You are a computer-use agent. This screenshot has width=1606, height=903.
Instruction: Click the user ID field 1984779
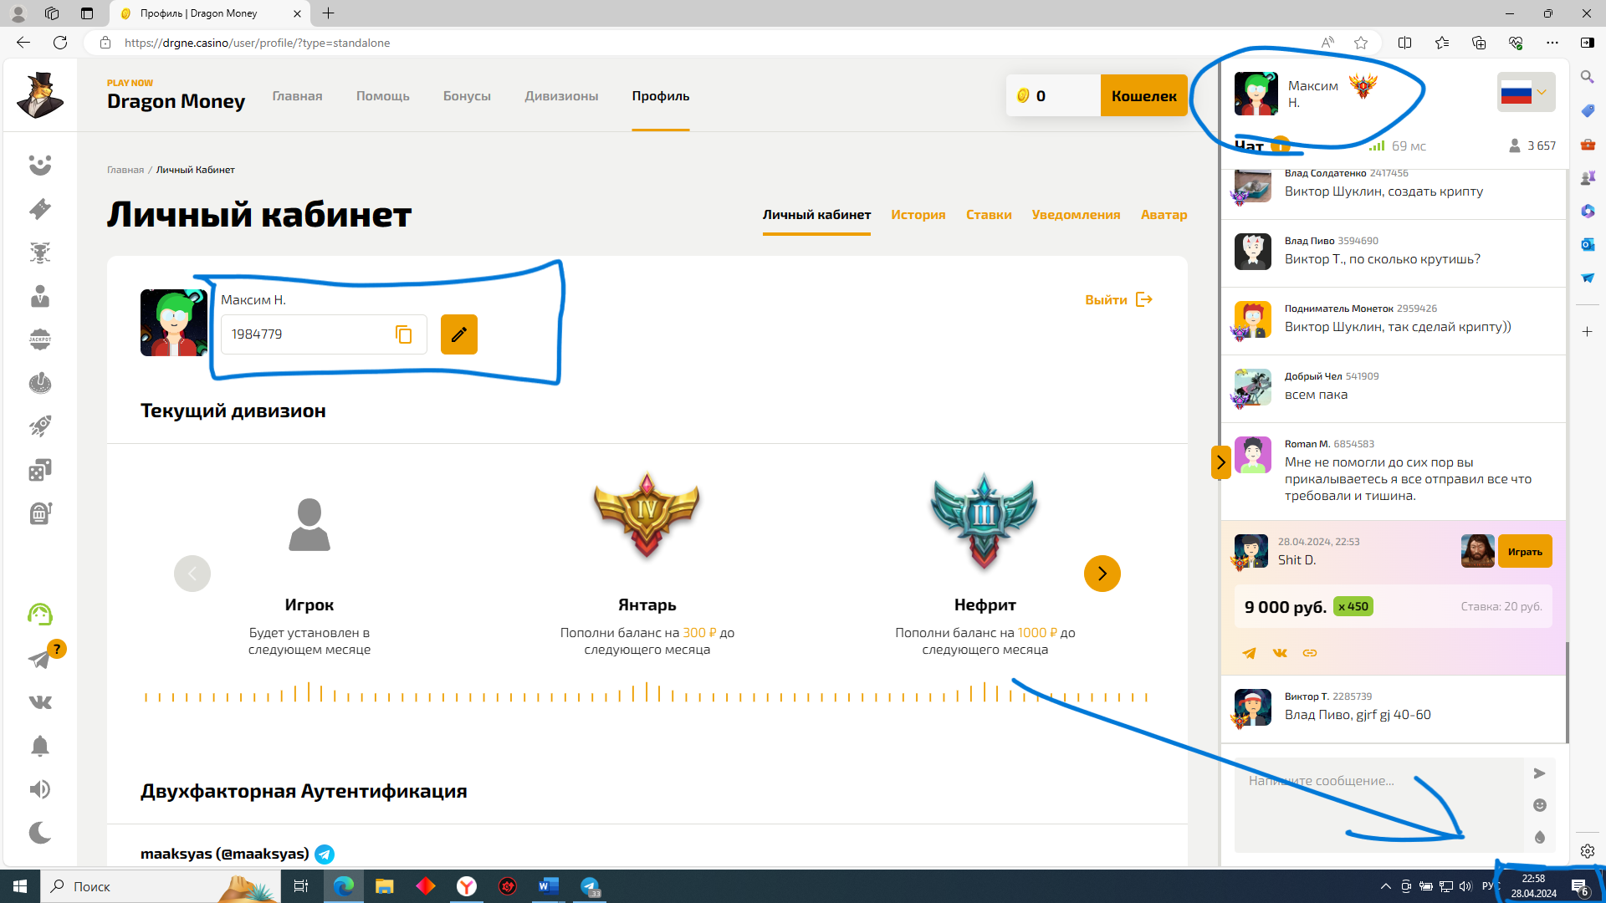(324, 334)
